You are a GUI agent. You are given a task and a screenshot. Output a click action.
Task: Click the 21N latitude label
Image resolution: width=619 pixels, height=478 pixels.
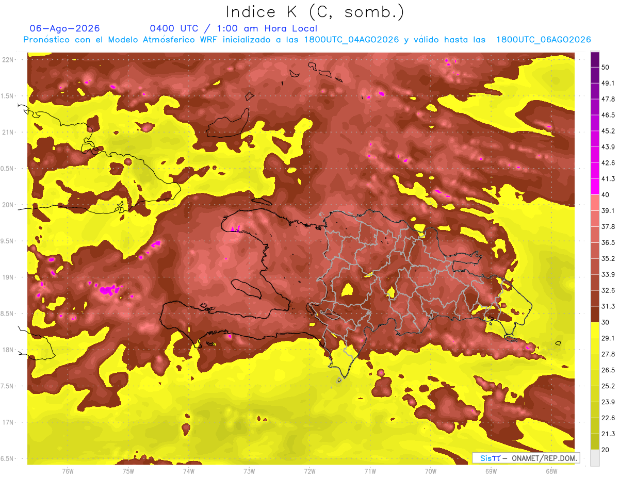(8, 132)
